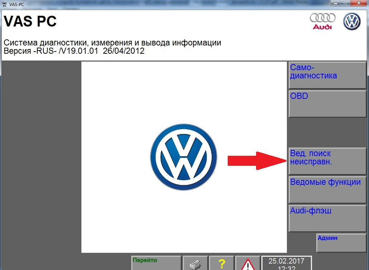
Task: Click the small Volkswagen logo in the header
Action: pyautogui.click(x=352, y=21)
